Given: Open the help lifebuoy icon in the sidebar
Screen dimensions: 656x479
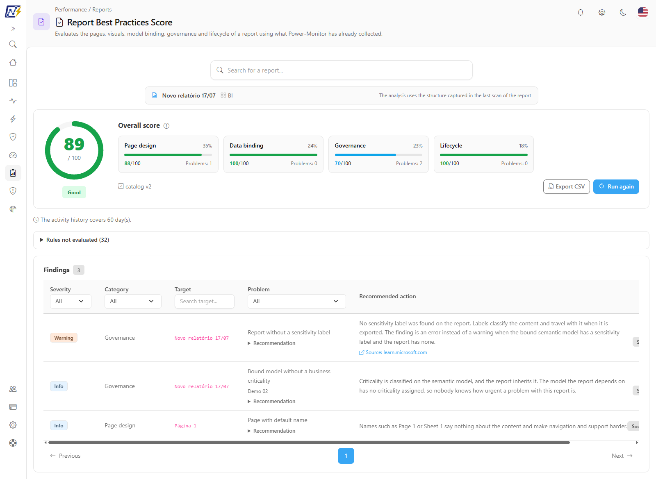Looking at the screenshot, I should [13, 443].
